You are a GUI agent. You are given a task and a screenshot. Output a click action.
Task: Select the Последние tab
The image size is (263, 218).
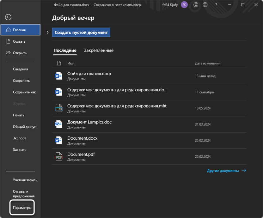[65, 51]
